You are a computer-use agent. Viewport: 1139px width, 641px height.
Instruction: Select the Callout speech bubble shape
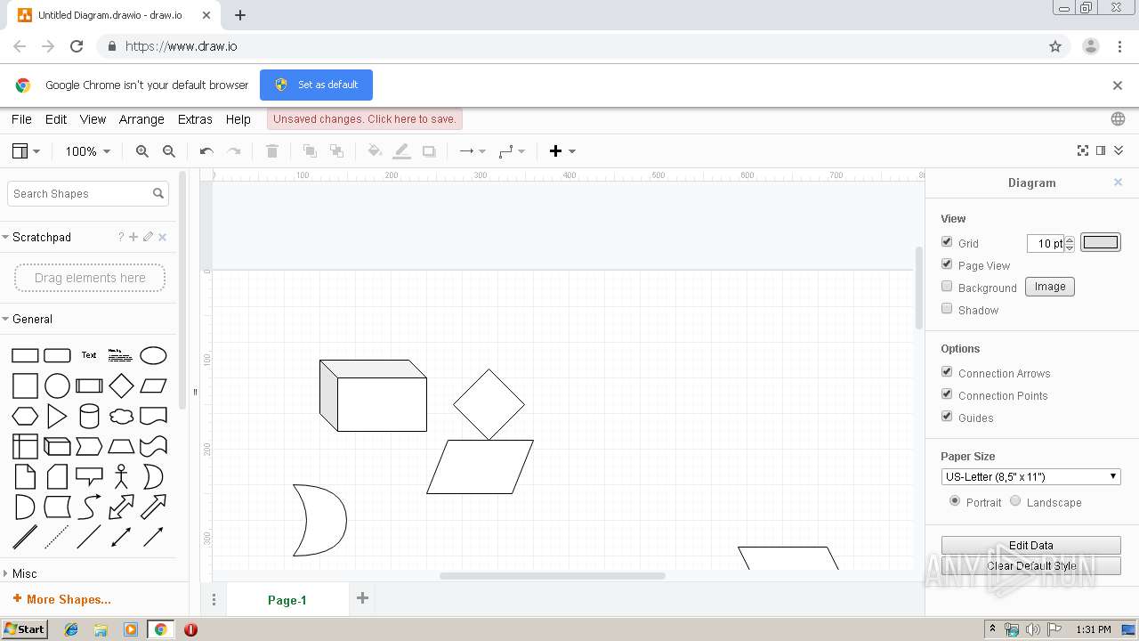[x=89, y=476]
